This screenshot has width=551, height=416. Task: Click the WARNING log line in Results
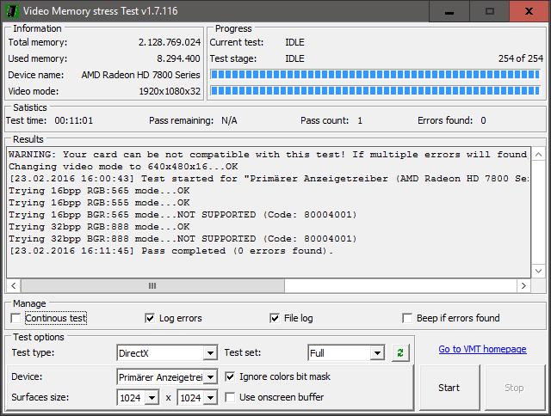point(268,155)
